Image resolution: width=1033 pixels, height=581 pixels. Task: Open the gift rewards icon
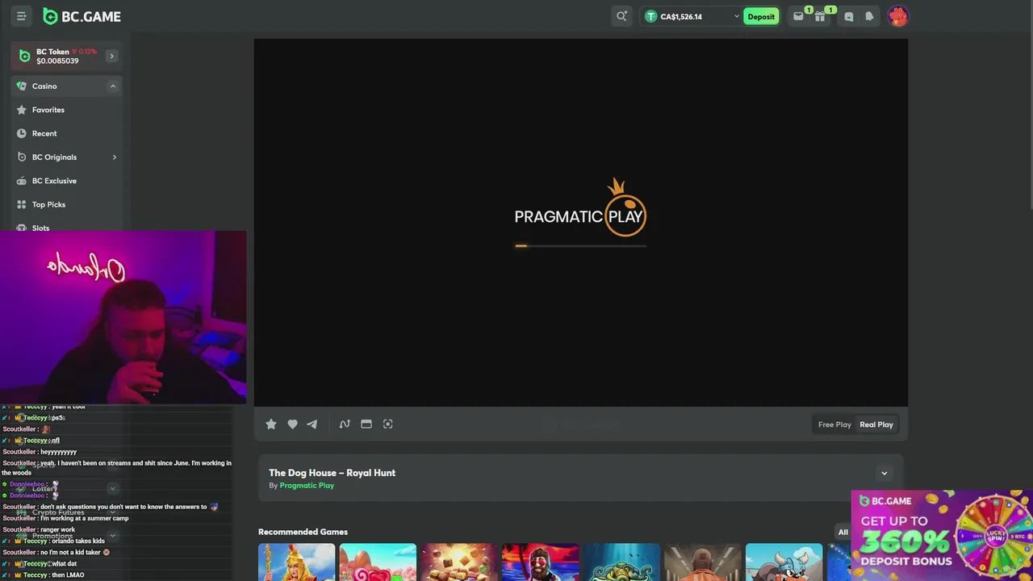pyautogui.click(x=820, y=16)
